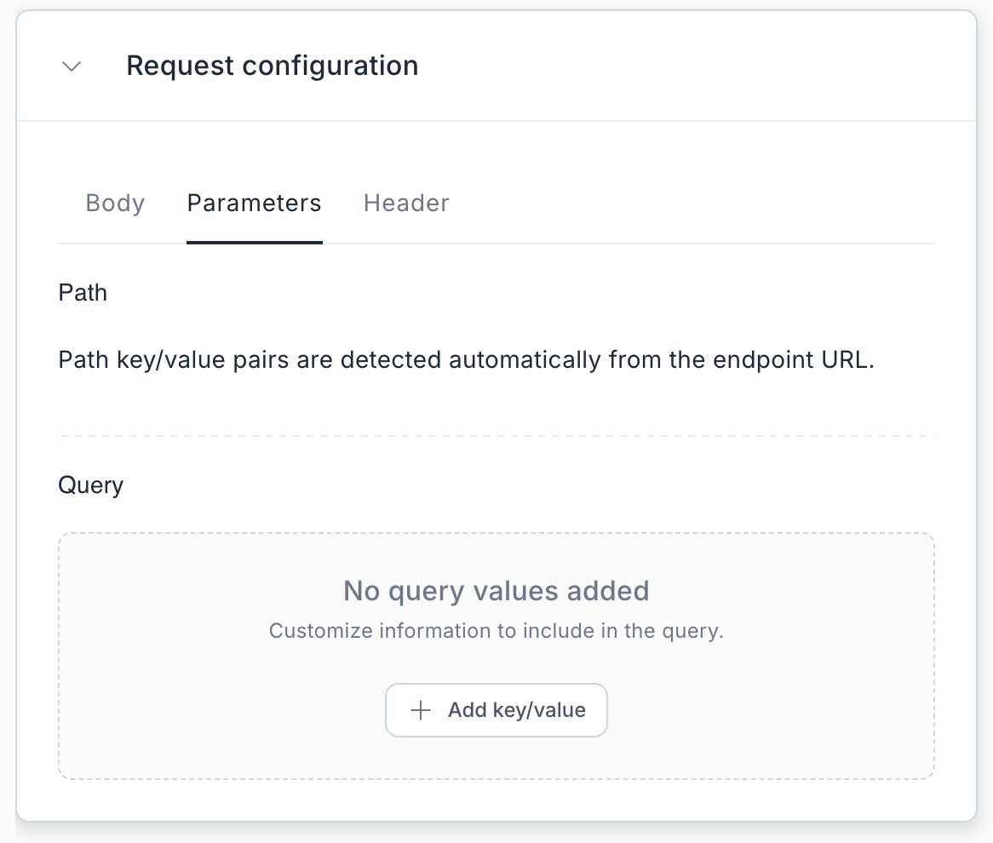Click the Query section label
The image size is (993, 843).
pos(90,485)
